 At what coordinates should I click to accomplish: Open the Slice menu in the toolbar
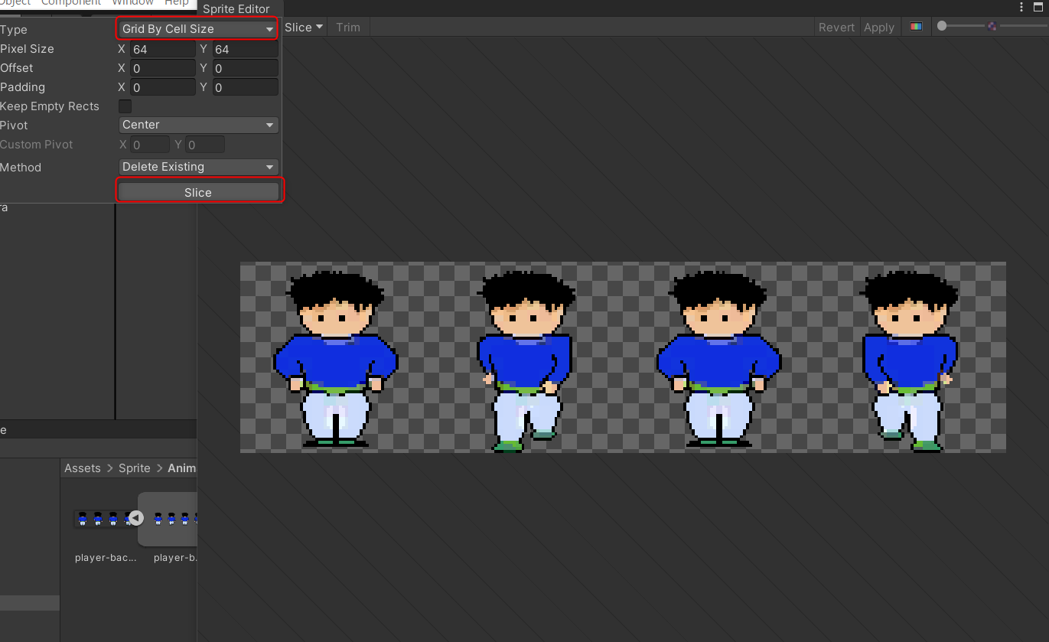click(303, 27)
